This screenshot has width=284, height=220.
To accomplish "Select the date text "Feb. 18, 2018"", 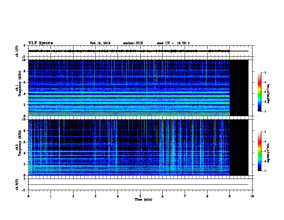I will click(x=100, y=43).
